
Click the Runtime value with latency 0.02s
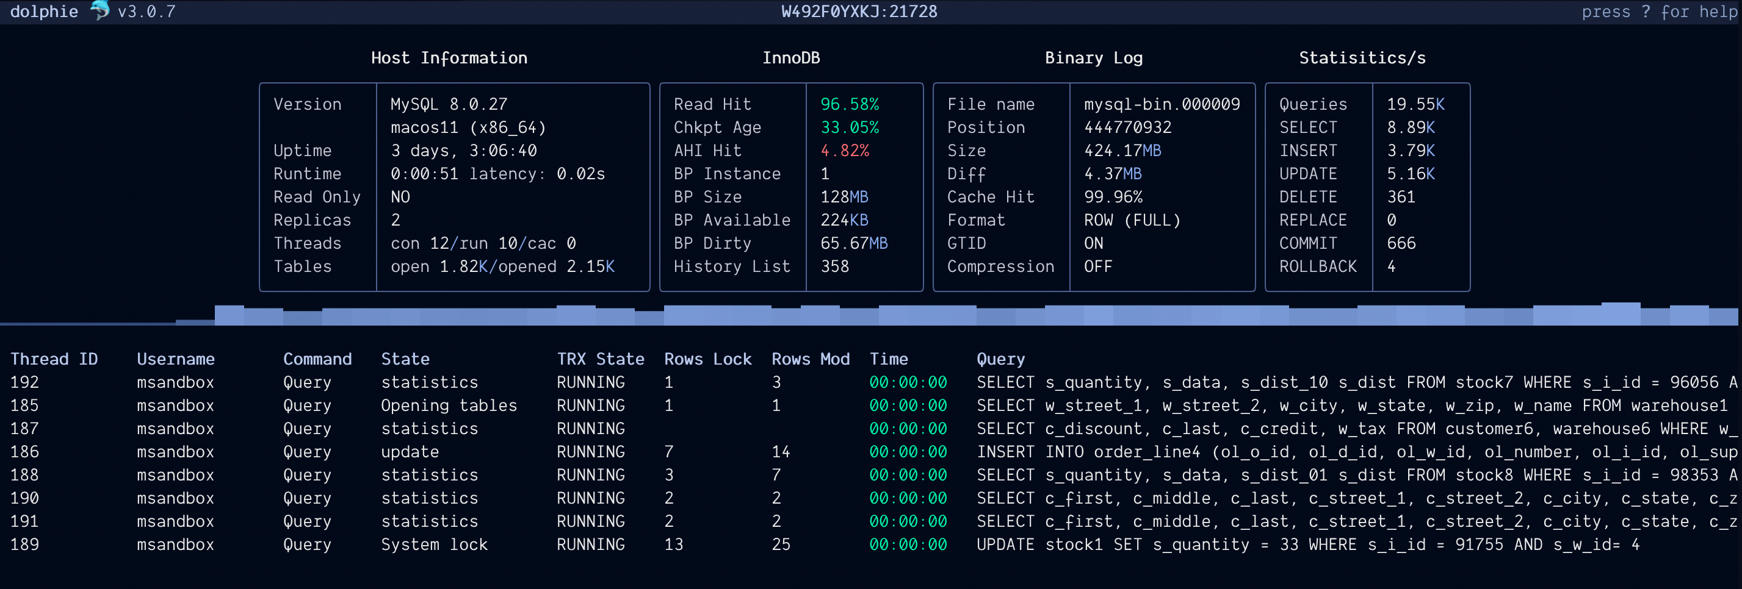(497, 174)
